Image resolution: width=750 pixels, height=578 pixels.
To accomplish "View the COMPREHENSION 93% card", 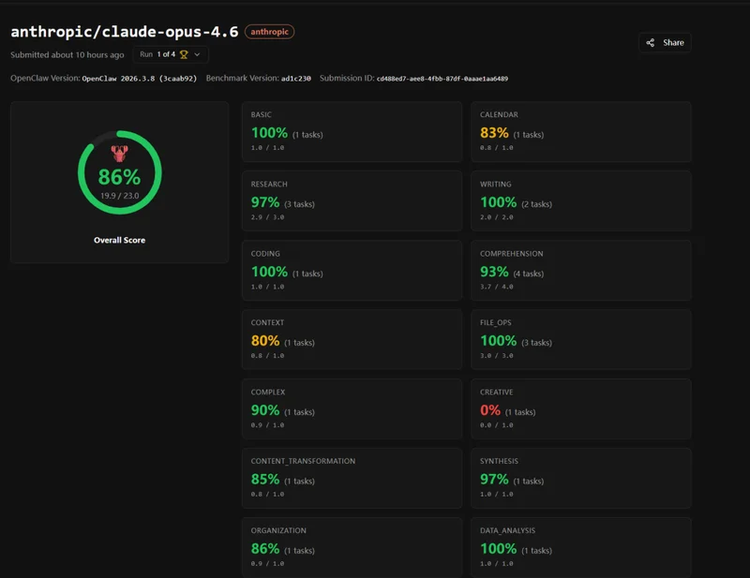I will tap(580, 270).
